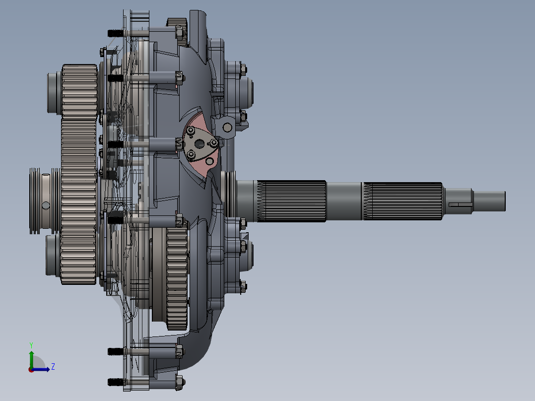Click the green Y axis arrow of the triad
535x401 pixels.
tap(31, 359)
